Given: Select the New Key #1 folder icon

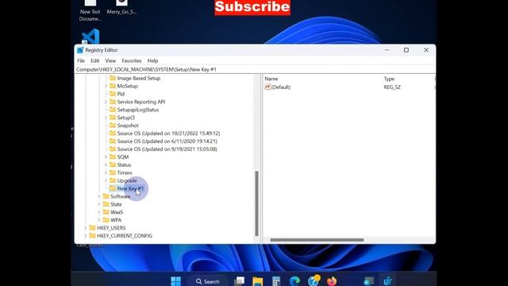Looking at the screenshot, I should click(113, 188).
